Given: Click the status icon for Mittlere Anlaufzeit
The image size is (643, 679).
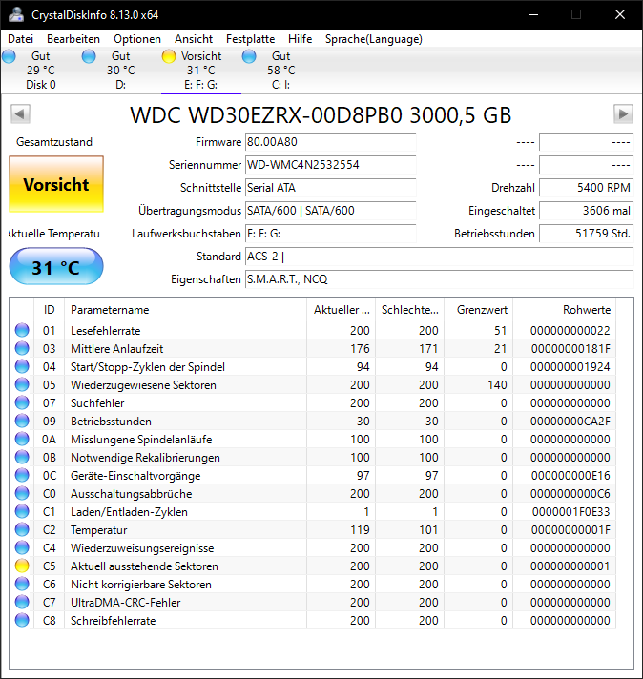Looking at the screenshot, I should coord(22,349).
